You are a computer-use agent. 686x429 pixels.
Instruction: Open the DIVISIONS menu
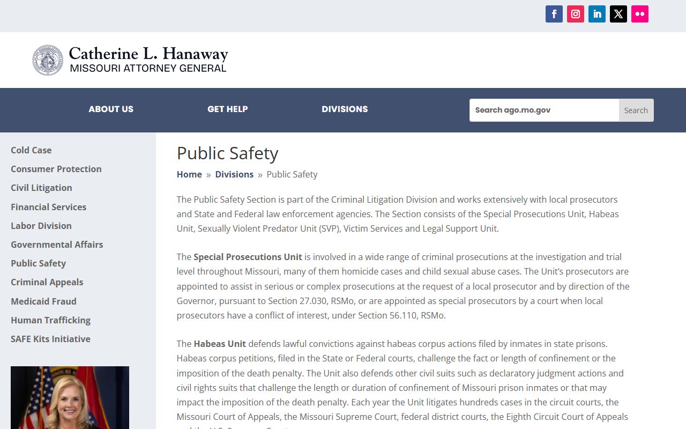point(345,109)
